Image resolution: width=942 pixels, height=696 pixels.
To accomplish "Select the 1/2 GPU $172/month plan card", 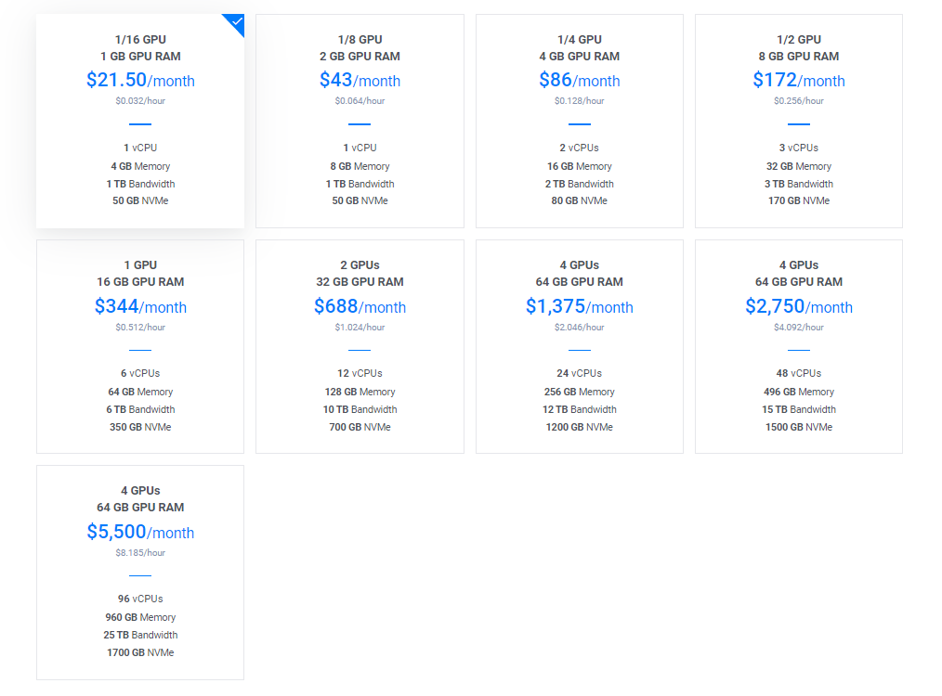I will [x=798, y=121].
